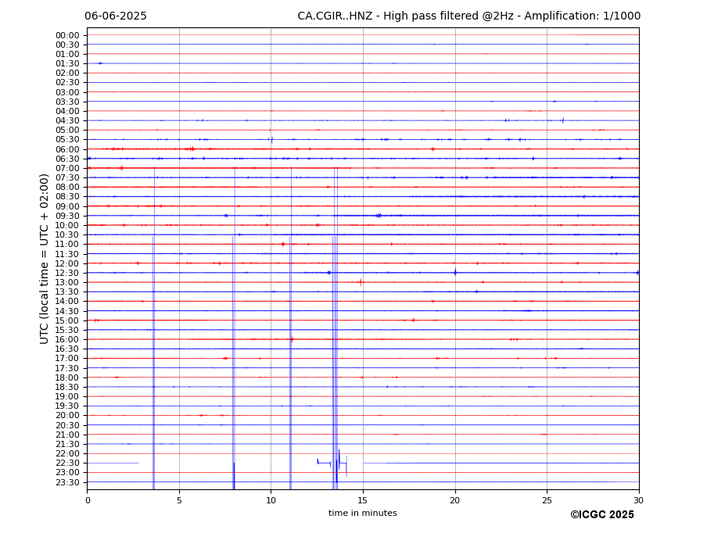Click the date label 06-06-2025
This screenshot has width=725, height=544.
pyautogui.click(x=116, y=16)
